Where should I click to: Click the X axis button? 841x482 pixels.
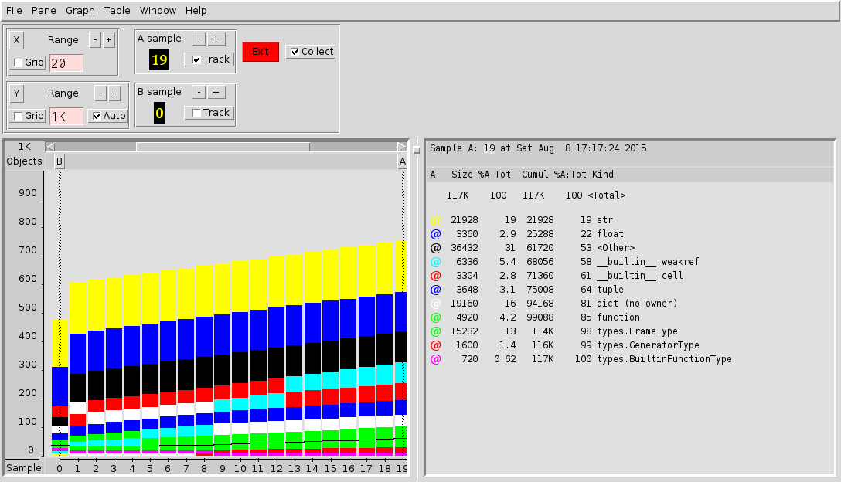coord(17,39)
